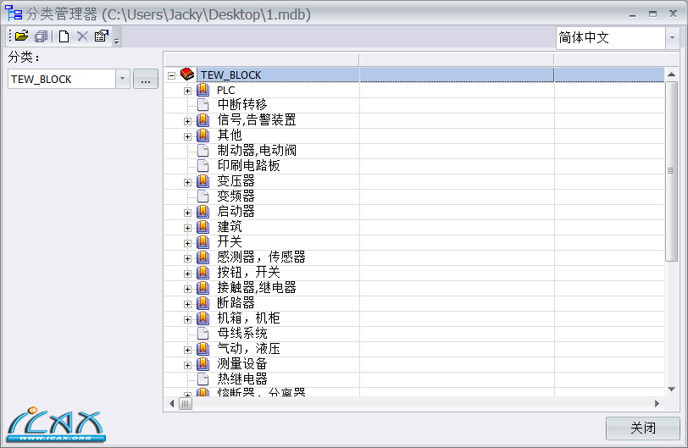Screen dimensions: 688x448
Task: Expand the 接触器,继电器 node
Action: point(187,289)
